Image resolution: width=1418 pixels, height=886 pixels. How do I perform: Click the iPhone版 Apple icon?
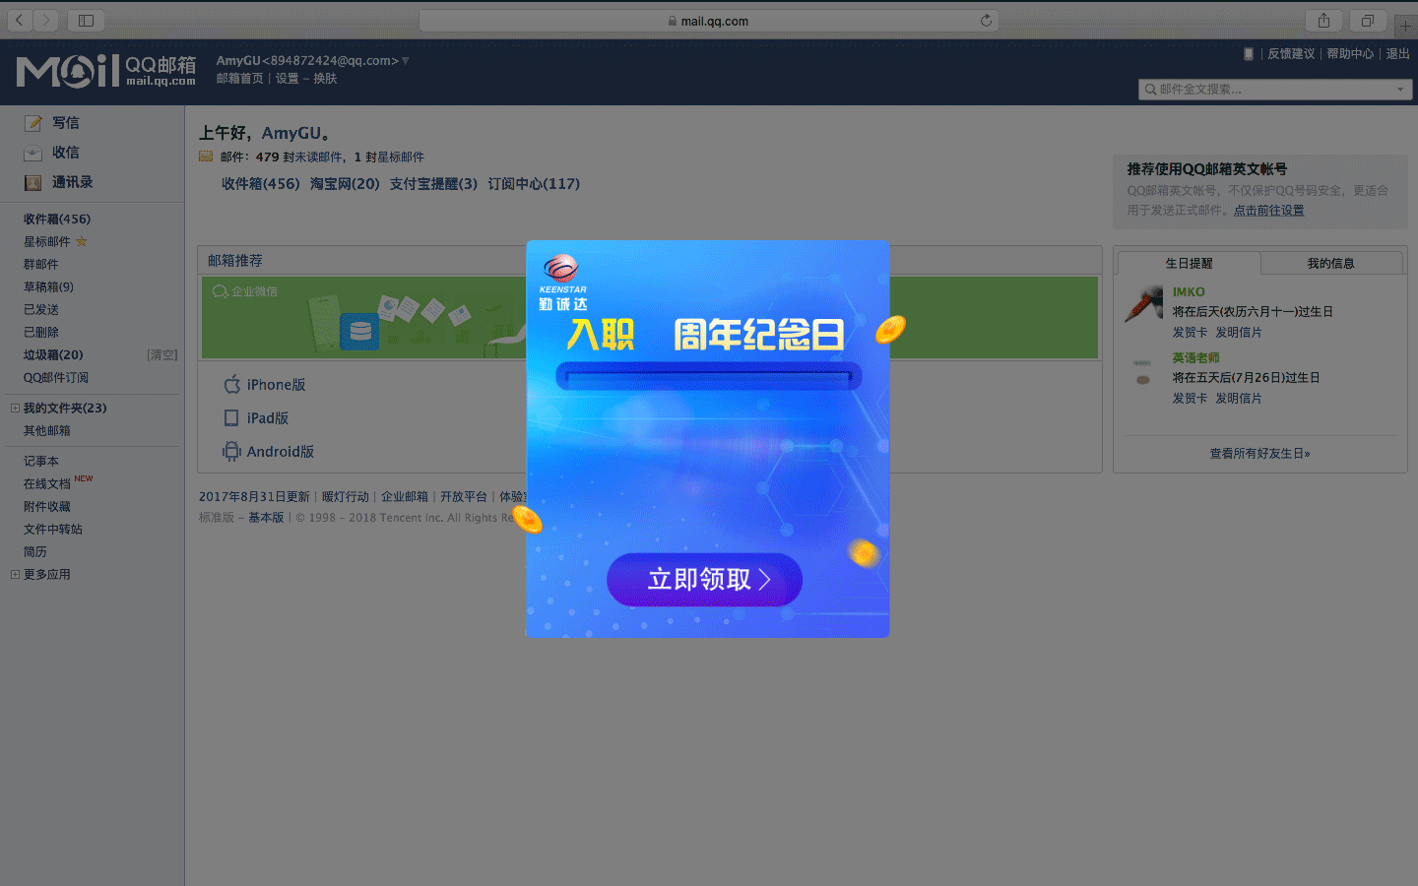[230, 384]
